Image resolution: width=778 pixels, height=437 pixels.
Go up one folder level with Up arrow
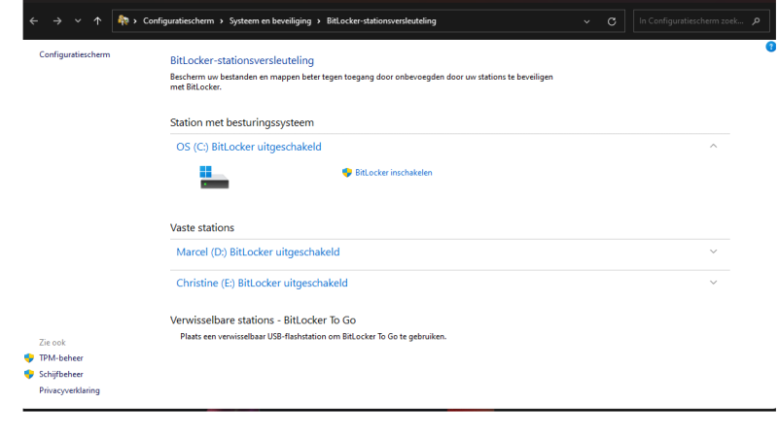click(x=97, y=20)
